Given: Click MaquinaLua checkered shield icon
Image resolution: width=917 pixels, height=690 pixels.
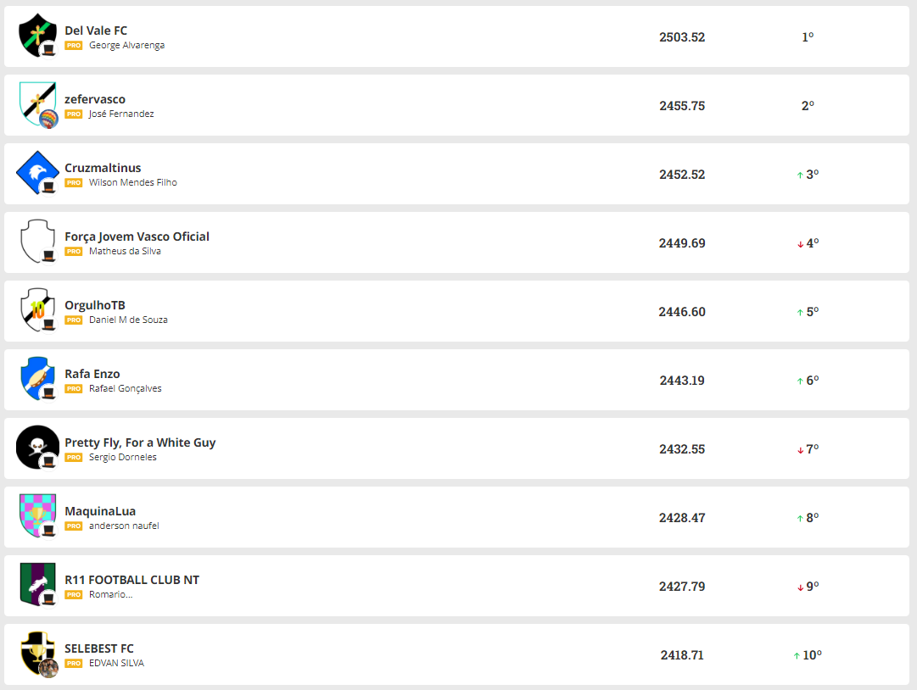Looking at the screenshot, I should [x=37, y=516].
